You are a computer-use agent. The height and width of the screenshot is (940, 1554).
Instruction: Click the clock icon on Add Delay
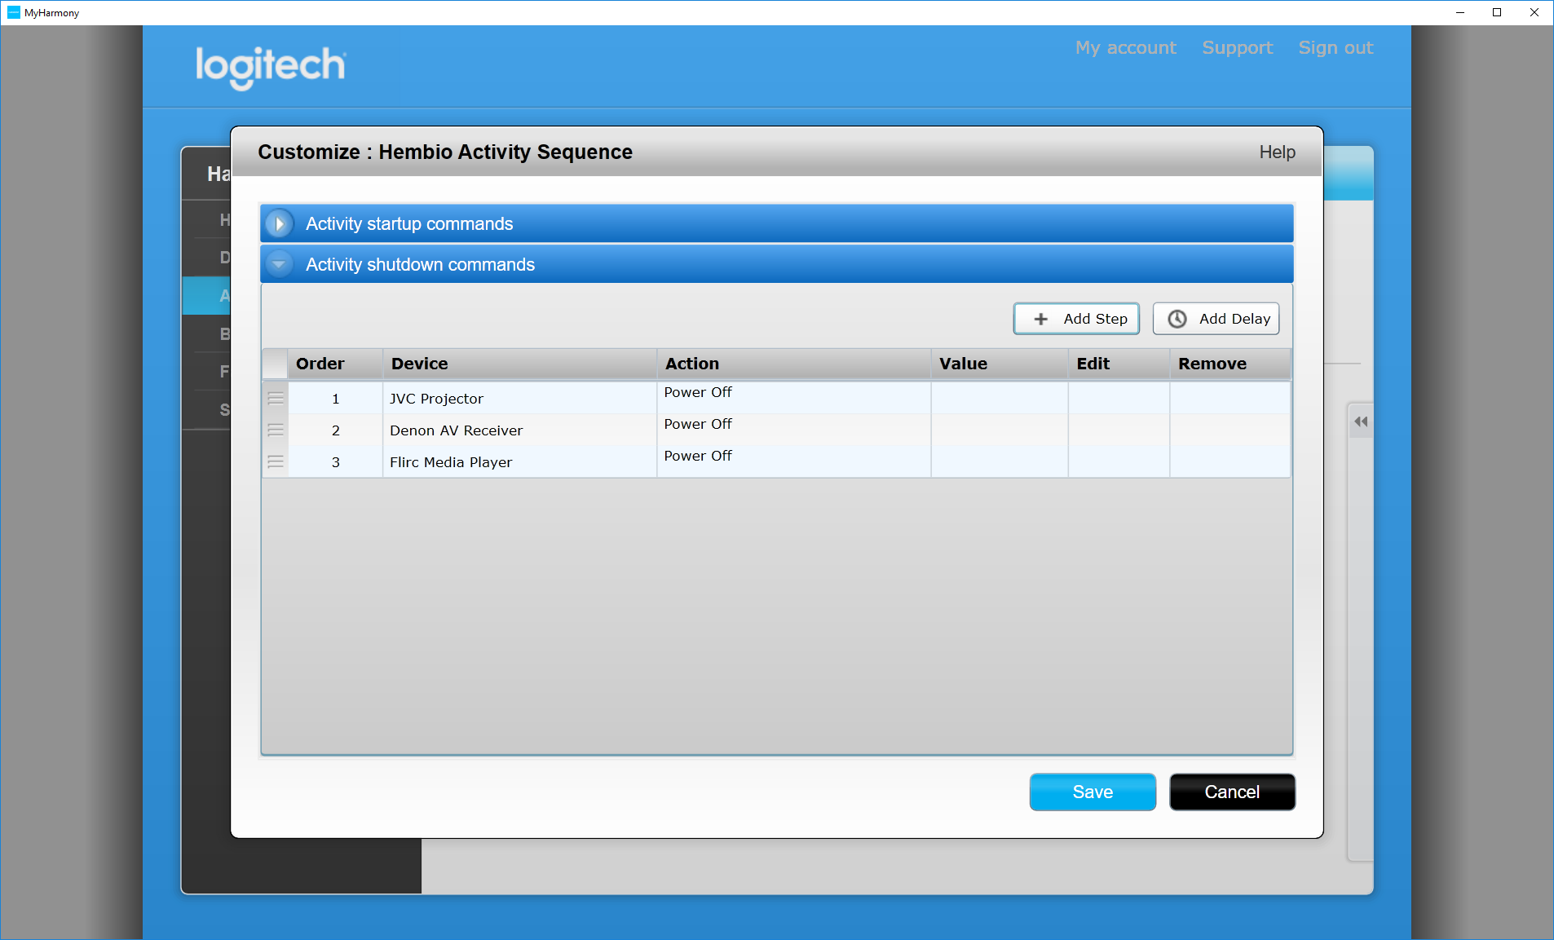[1177, 319]
